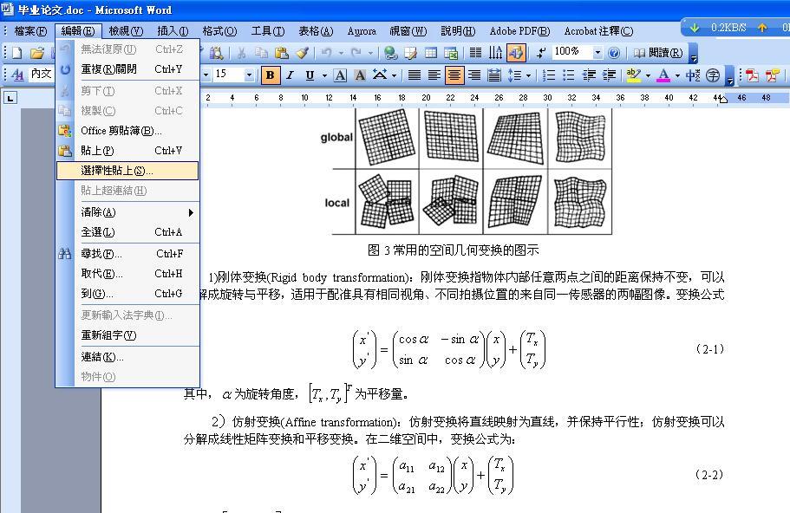
Task: Expand standard toolbar options chevron
Action: (x=693, y=54)
